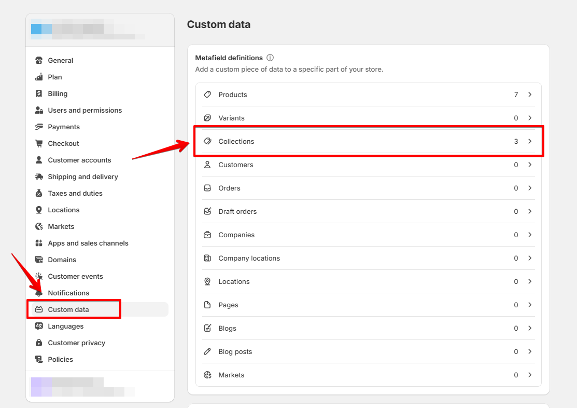The height and width of the screenshot is (408, 577).
Task: Expand Customers row chevron
Action: pos(530,165)
